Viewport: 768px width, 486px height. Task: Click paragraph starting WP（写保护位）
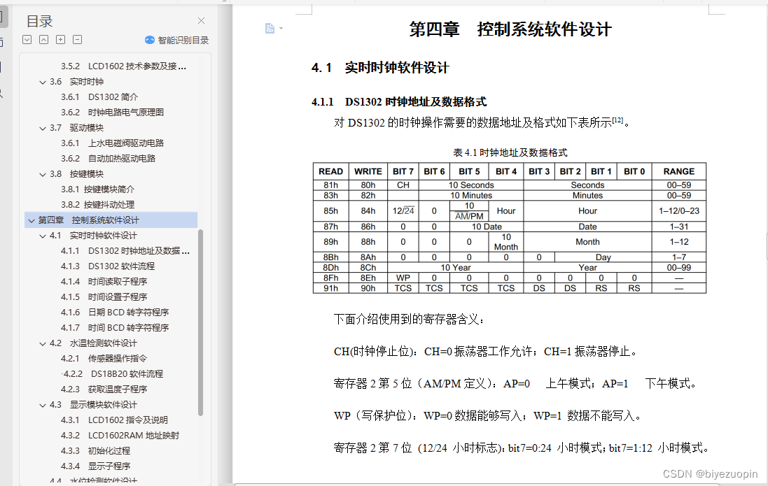[487, 415]
